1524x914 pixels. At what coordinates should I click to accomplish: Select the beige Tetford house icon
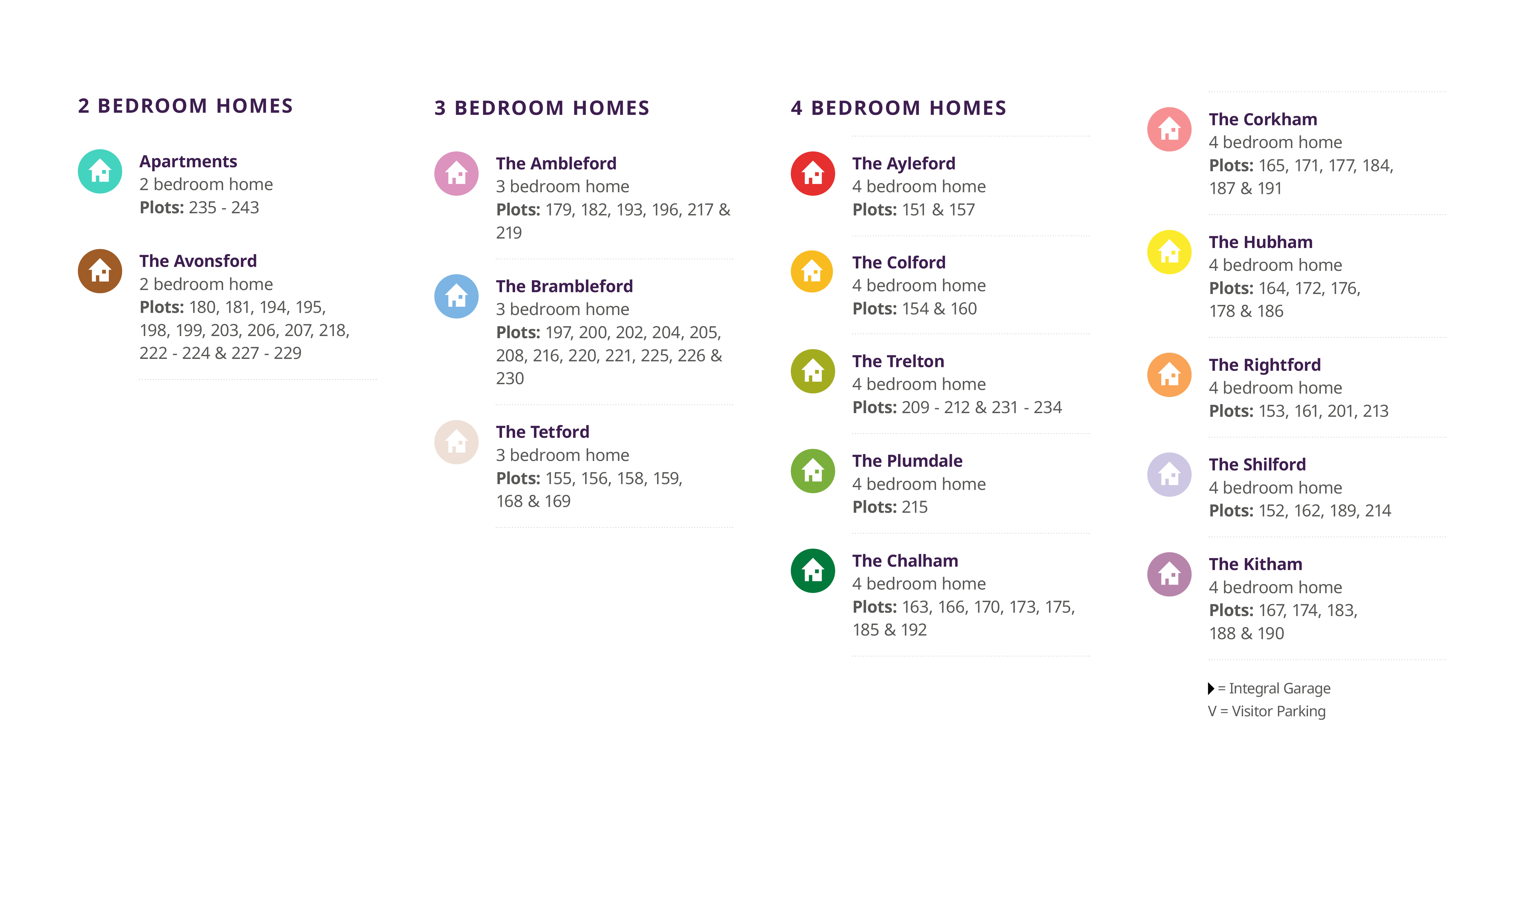(457, 442)
